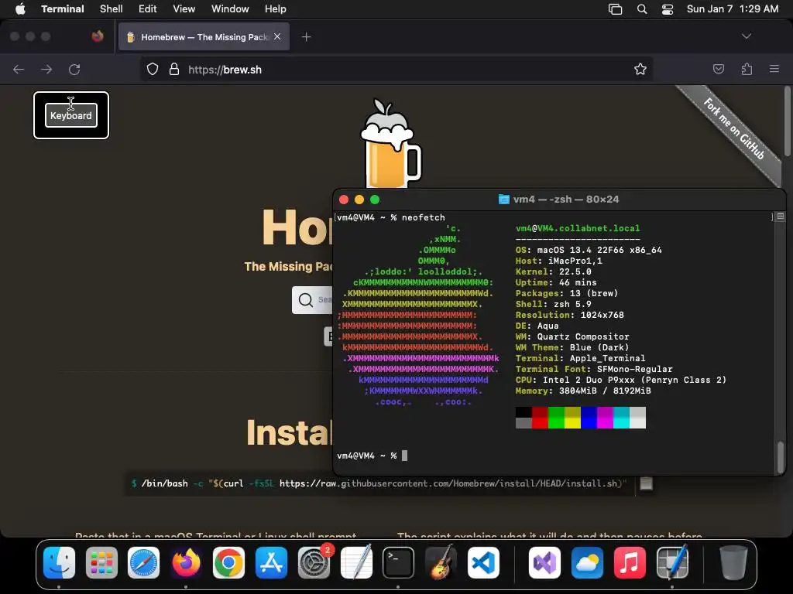The image size is (793, 594).
Task: Open the Firefox hamburger menu
Action: 774,69
